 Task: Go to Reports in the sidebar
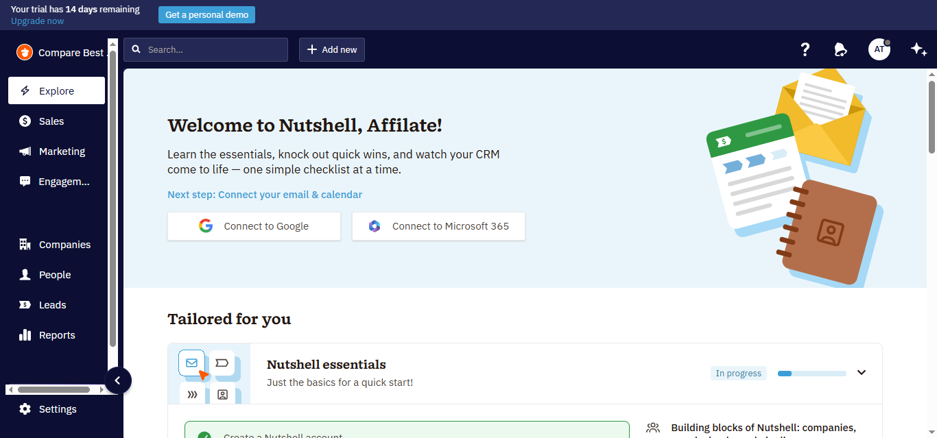[x=56, y=334]
